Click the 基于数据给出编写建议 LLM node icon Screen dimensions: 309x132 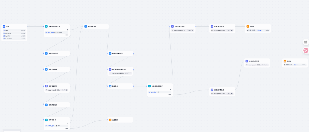pos(110,69)
